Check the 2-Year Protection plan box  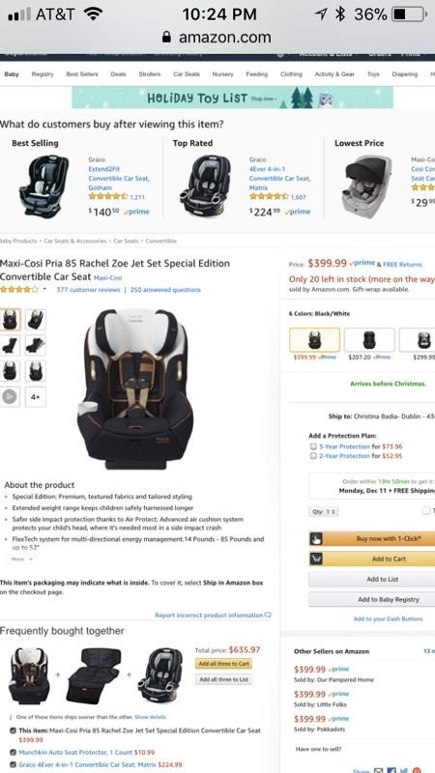click(x=312, y=456)
